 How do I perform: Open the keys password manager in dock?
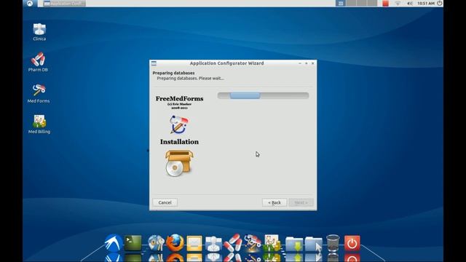155,243
